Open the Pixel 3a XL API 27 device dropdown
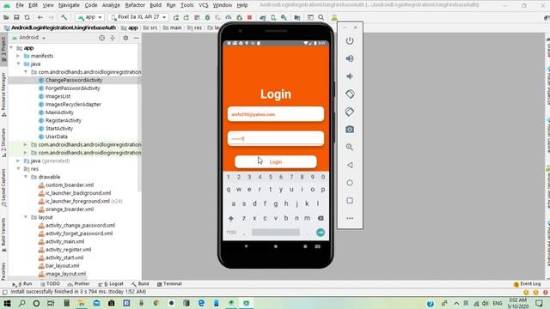The height and width of the screenshot is (309, 550). point(138,17)
